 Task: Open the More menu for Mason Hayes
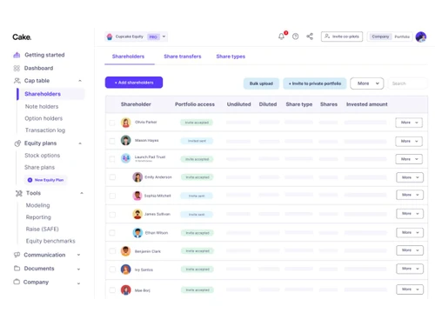[409, 141]
